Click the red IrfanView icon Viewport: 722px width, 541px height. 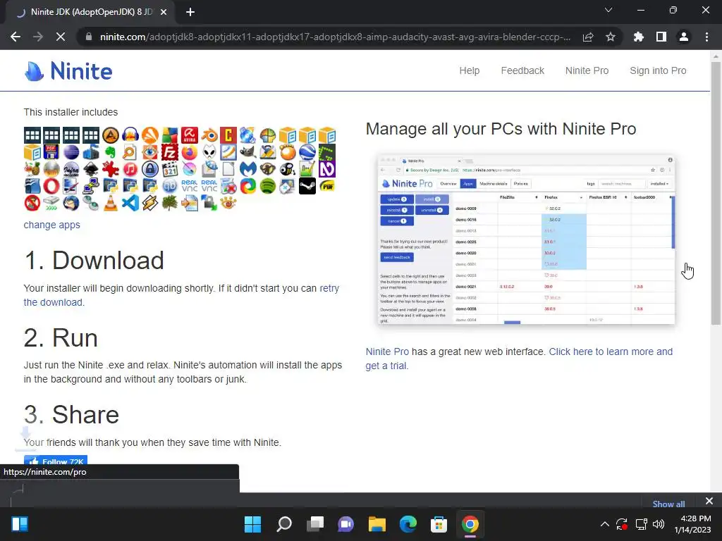click(111, 169)
